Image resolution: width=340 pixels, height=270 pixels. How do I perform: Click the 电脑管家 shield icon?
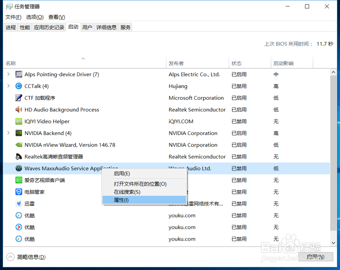tap(19, 192)
